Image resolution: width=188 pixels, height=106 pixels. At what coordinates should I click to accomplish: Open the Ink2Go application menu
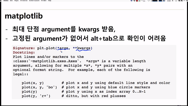point(6,1)
